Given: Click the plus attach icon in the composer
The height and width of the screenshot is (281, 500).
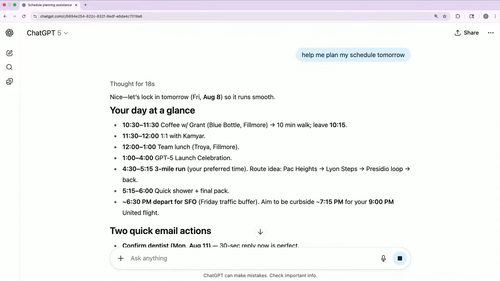Looking at the screenshot, I should (121, 258).
